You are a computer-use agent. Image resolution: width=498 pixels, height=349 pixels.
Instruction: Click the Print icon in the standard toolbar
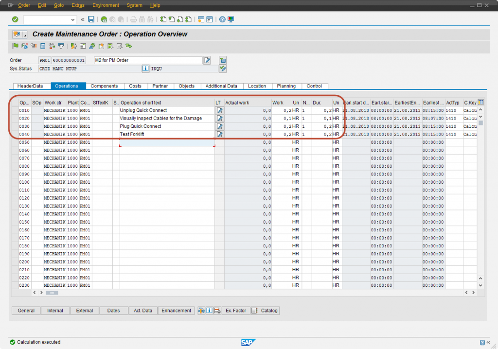[133, 19]
